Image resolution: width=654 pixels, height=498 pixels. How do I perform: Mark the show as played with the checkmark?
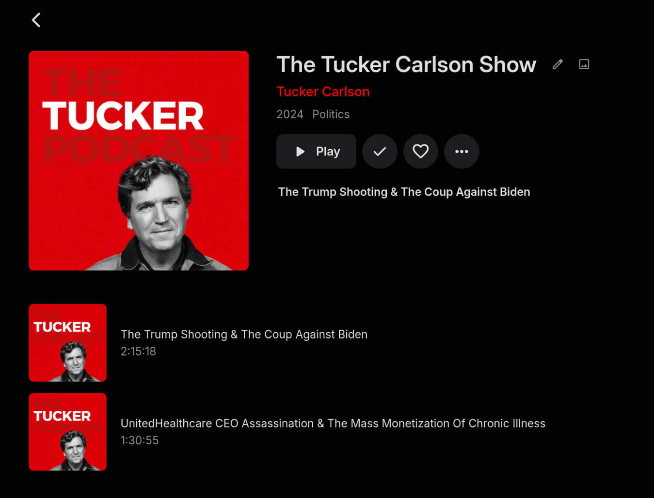point(380,151)
